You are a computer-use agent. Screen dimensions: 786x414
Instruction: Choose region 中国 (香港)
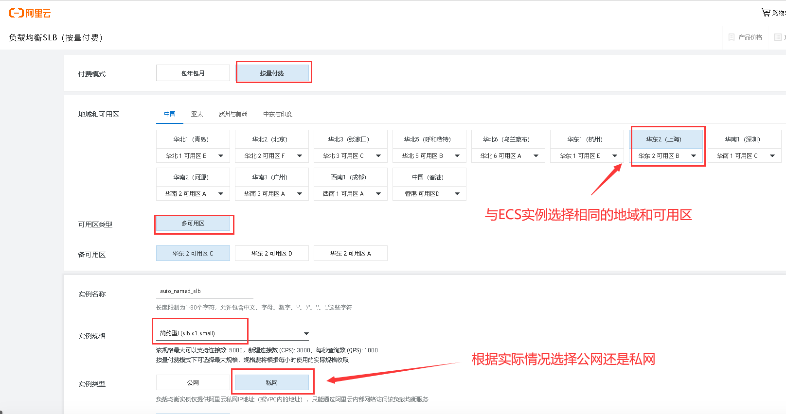[x=429, y=177]
